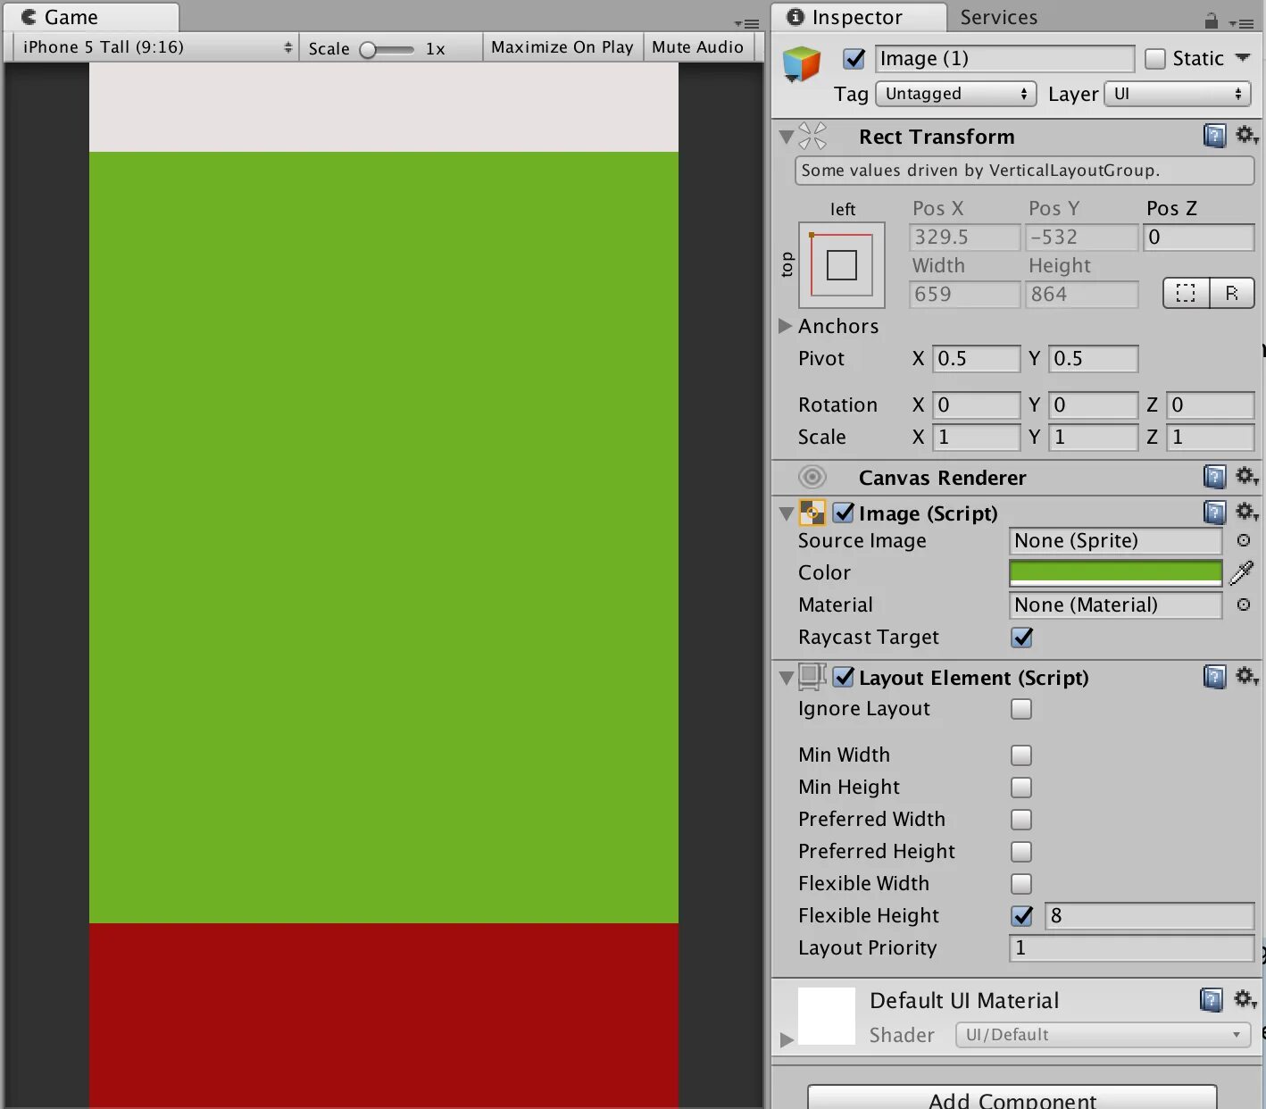Click the Pos Z value field
Viewport: 1266px width, 1109px height.
click(x=1199, y=238)
